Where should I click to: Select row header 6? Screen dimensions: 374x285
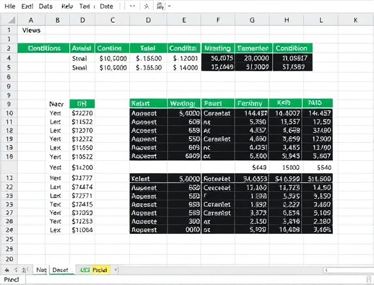pyautogui.click(x=9, y=77)
